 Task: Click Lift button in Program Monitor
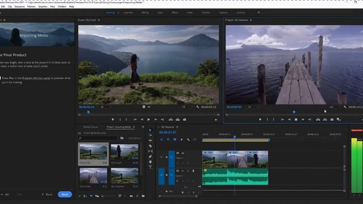tap(318, 120)
